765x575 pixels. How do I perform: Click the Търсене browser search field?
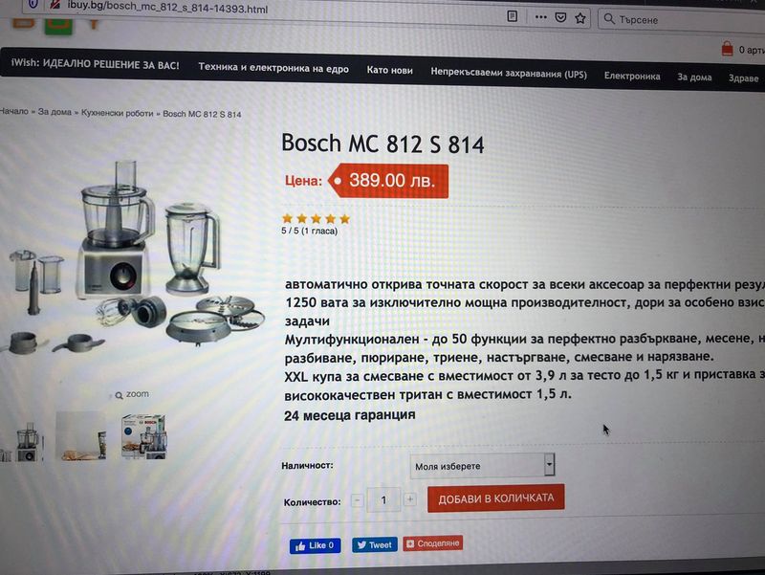(x=683, y=20)
